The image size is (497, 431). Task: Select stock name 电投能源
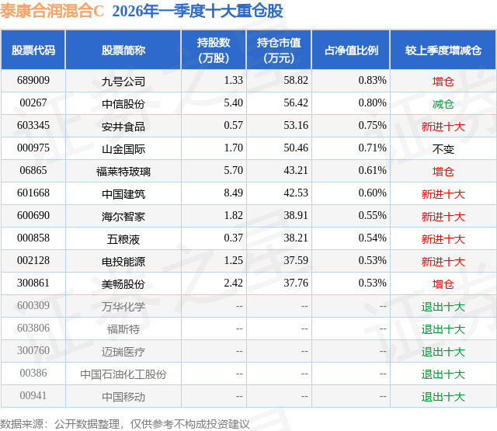(x=123, y=262)
